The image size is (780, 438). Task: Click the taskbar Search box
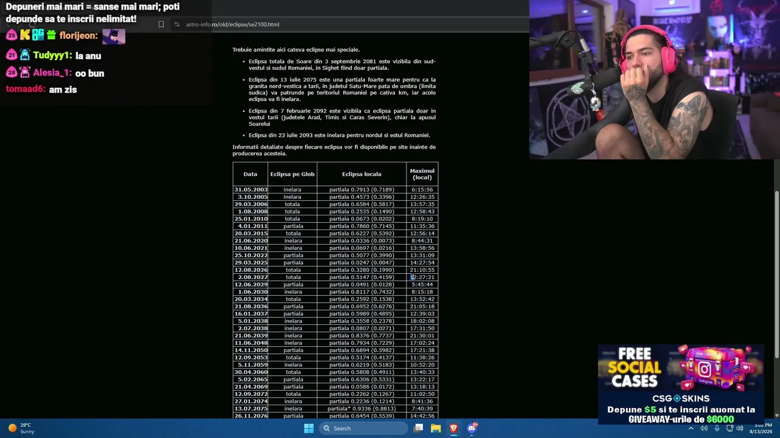pos(364,428)
